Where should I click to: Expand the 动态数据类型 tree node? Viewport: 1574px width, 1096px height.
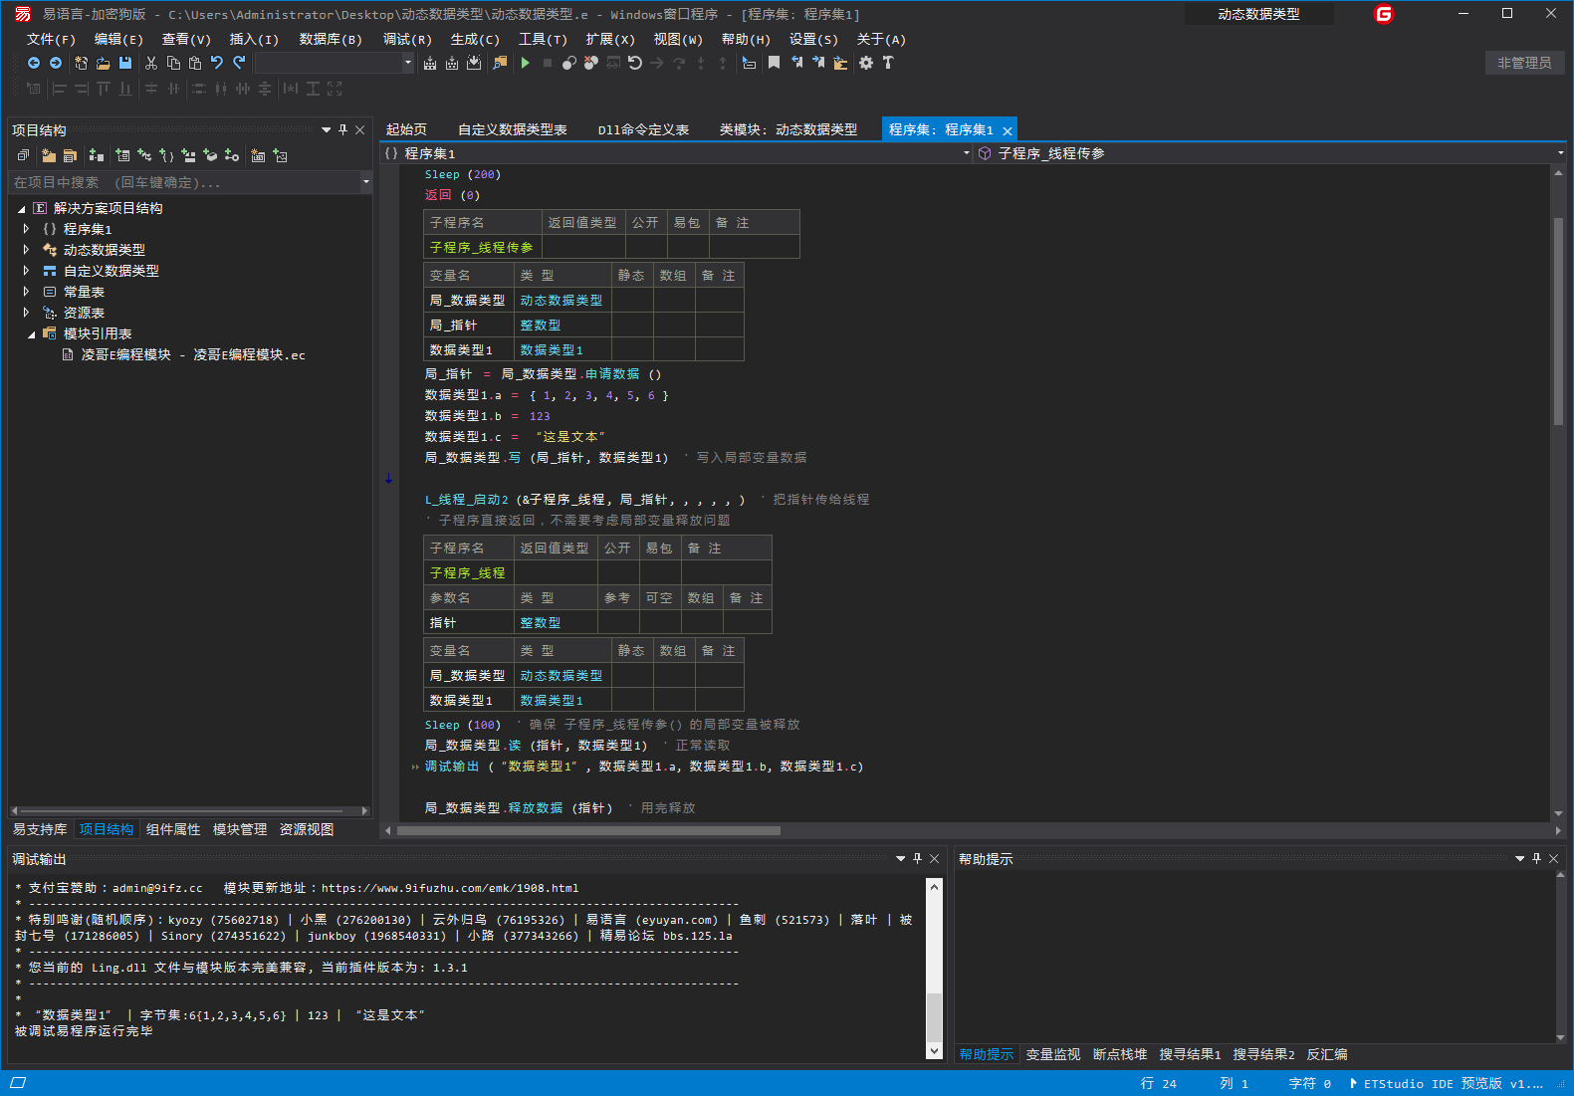[26, 250]
